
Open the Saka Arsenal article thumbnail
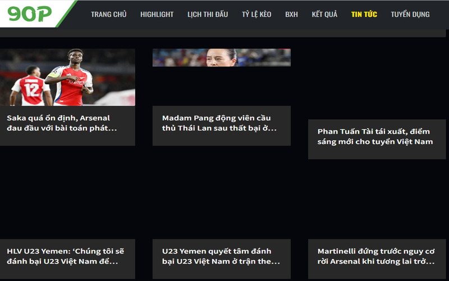[x=67, y=77]
